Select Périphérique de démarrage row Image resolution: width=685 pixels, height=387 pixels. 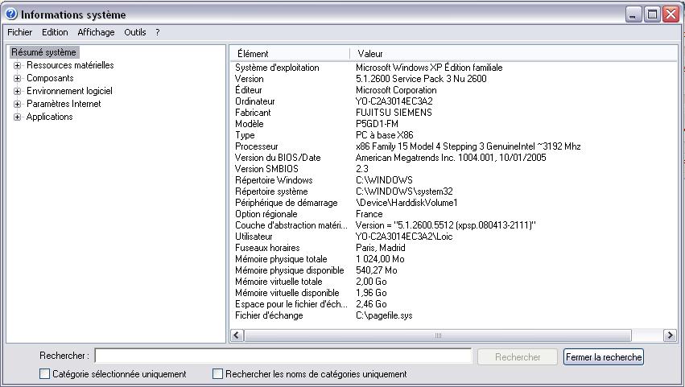tap(453, 203)
